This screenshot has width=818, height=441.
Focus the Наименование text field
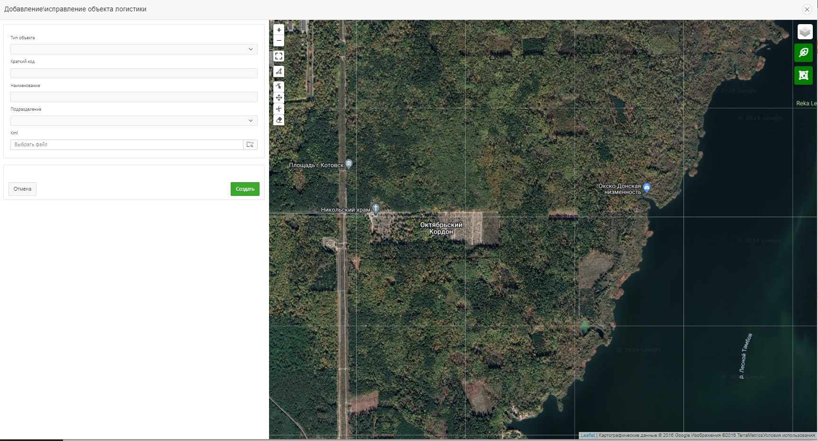[134, 97]
